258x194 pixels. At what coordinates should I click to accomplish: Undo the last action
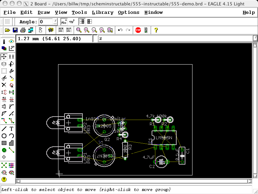120,30
